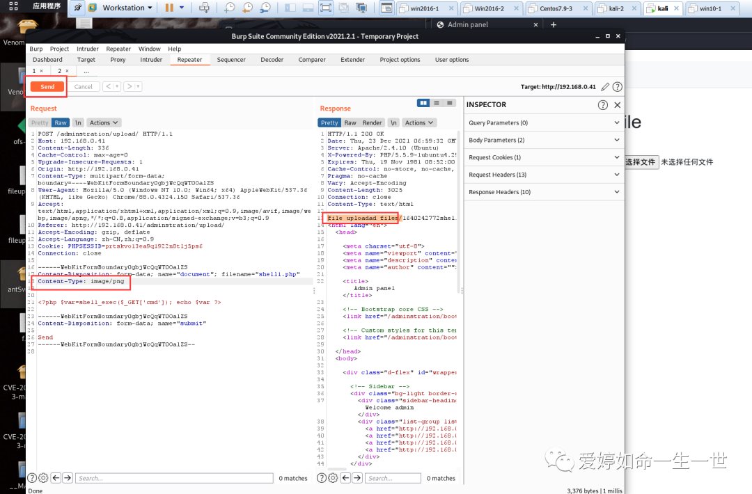
Task: Open Repeater help icon beside target
Action: coord(618,87)
